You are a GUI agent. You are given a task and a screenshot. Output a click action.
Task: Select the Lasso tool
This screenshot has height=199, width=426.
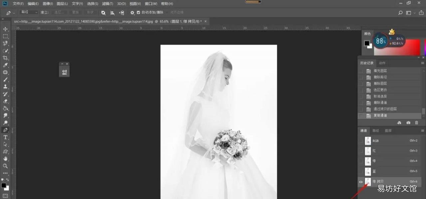pos(5,44)
